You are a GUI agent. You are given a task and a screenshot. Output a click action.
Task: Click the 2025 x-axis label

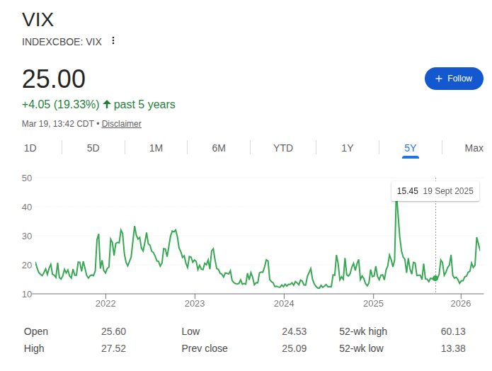[x=373, y=303]
